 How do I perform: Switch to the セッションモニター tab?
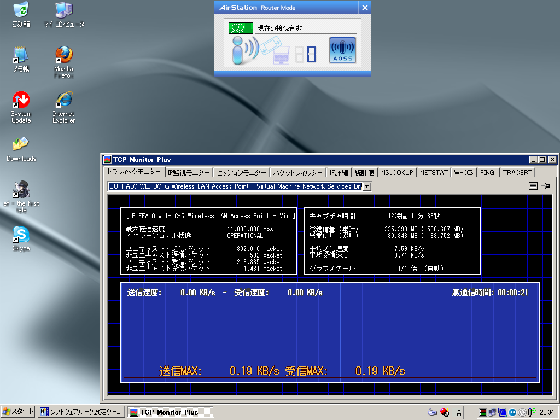pos(241,172)
